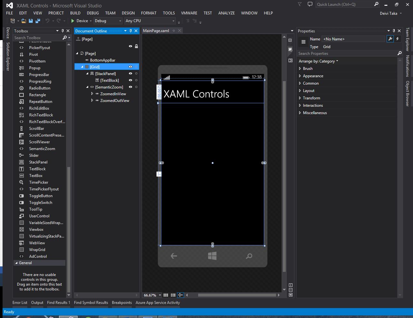The width and height of the screenshot is (413, 318).
Task: Toggle visibility eye for [SemanticZoom] row
Action: pos(131,87)
